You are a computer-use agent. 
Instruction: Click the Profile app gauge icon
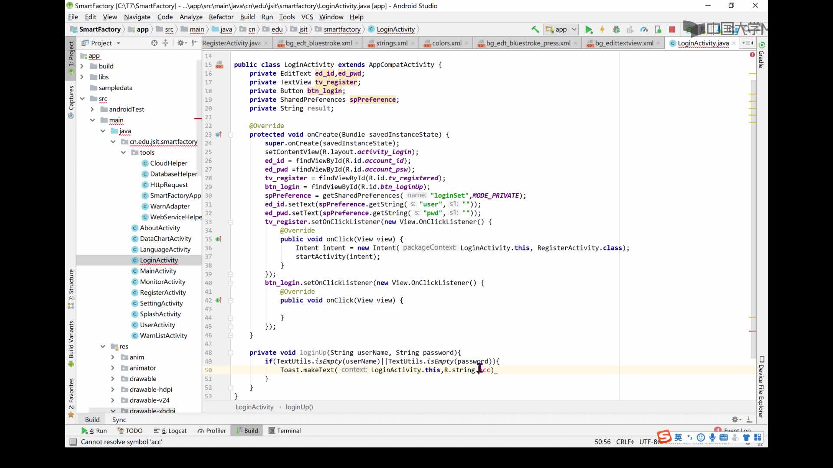coord(644,29)
